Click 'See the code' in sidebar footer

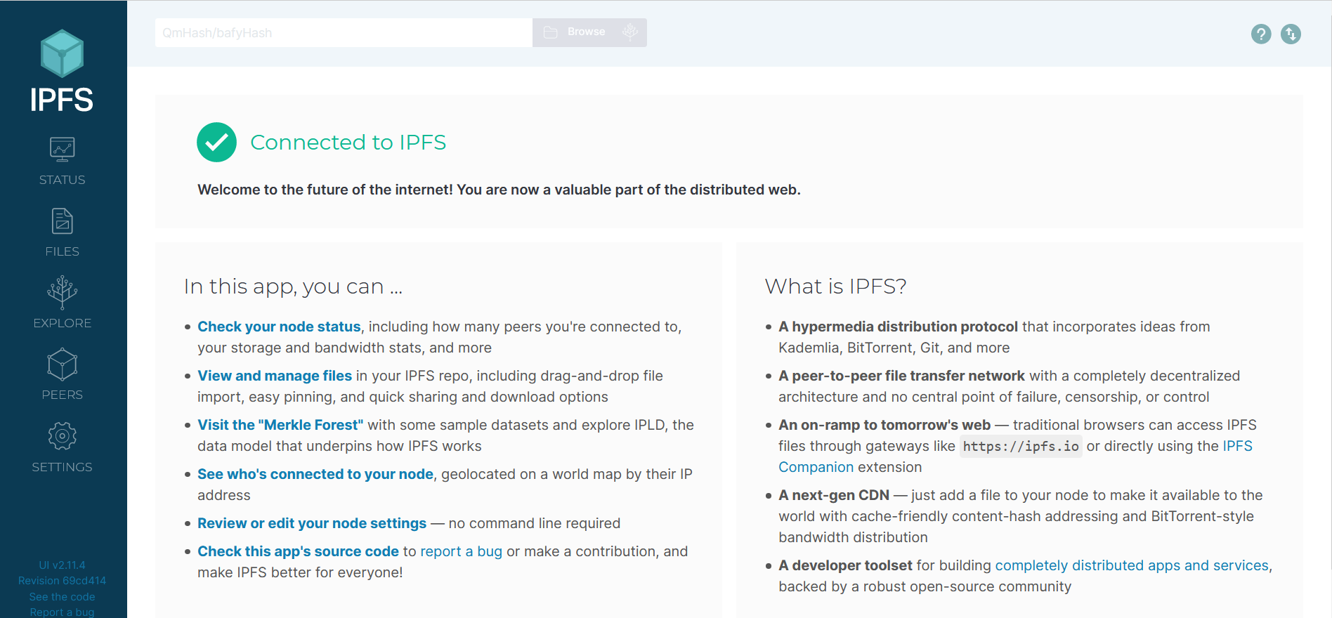(x=62, y=596)
